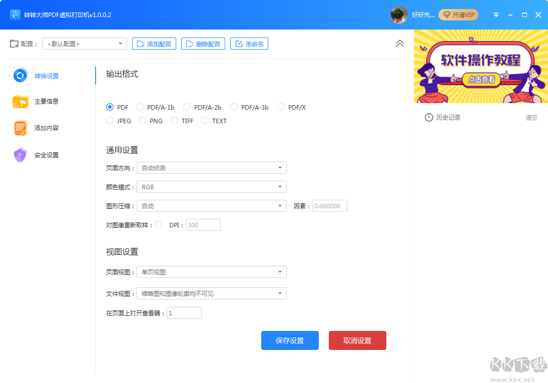Collapse the panel with top-right chevron
The height and width of the screenshot is (383, 548).
pos(399,44)
